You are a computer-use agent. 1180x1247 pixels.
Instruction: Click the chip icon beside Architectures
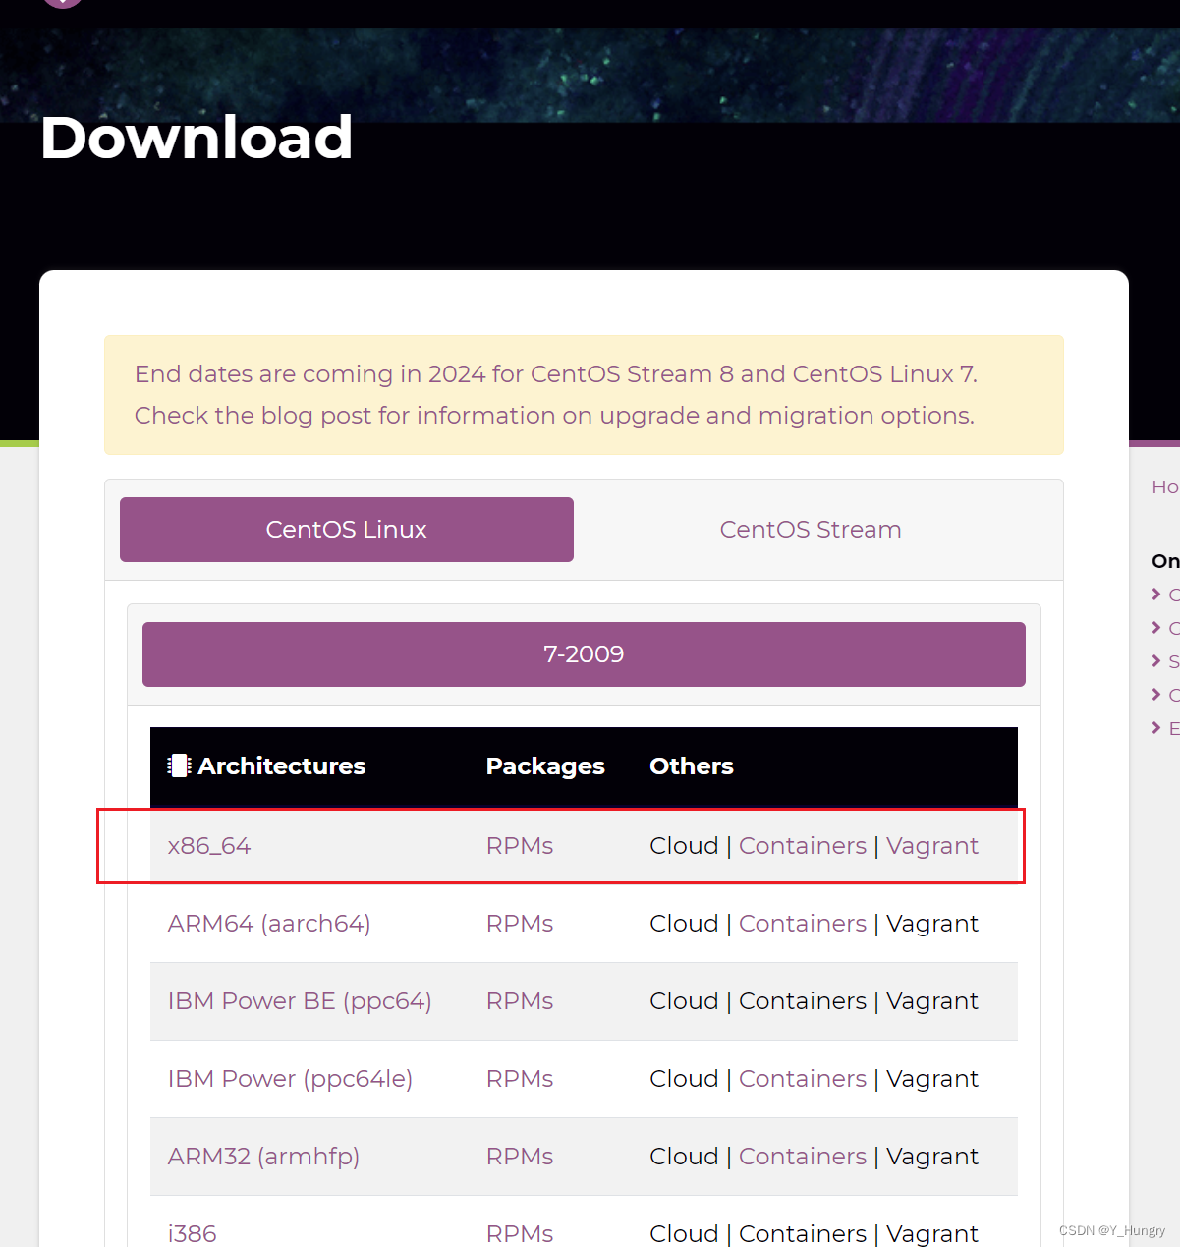pos(179,765)
